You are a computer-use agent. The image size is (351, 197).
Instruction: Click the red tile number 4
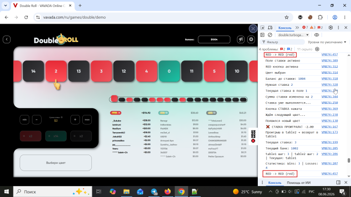[146, 71]
